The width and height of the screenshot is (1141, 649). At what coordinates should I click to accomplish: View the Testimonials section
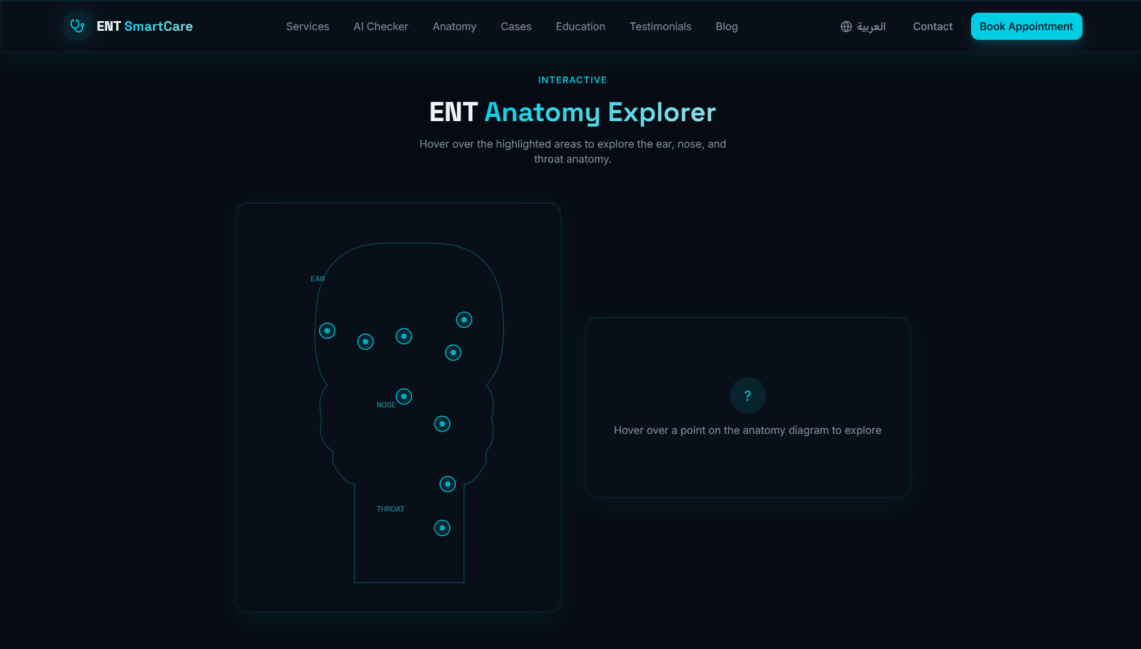660,27
